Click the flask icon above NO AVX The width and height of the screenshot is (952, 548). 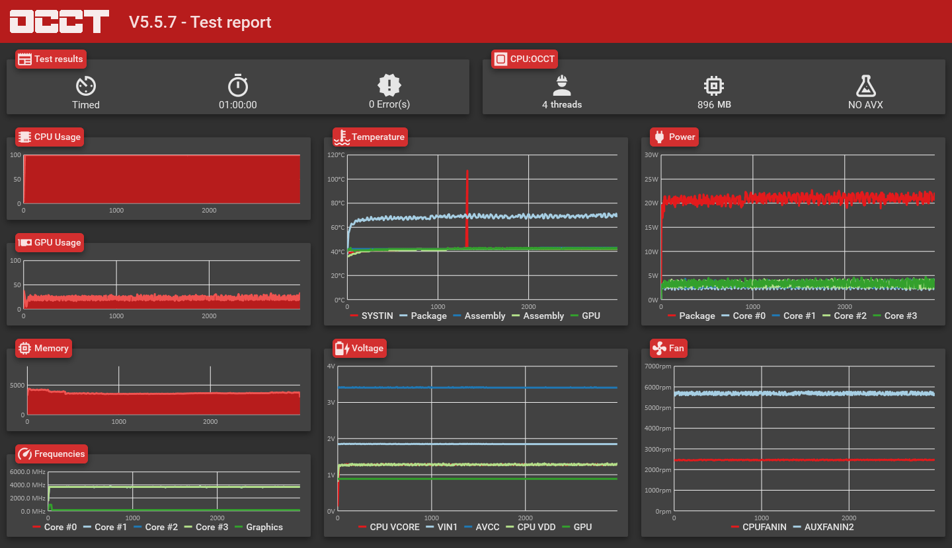(x=865, y=85)
